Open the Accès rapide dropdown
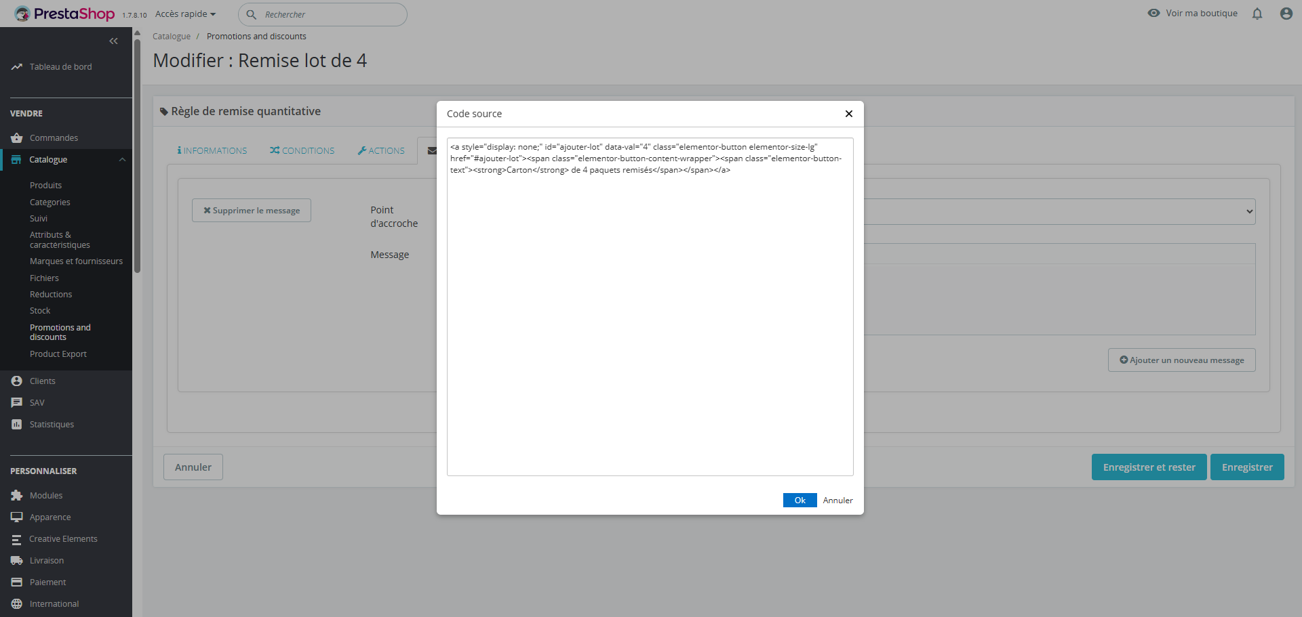 (x=185, y=14)
